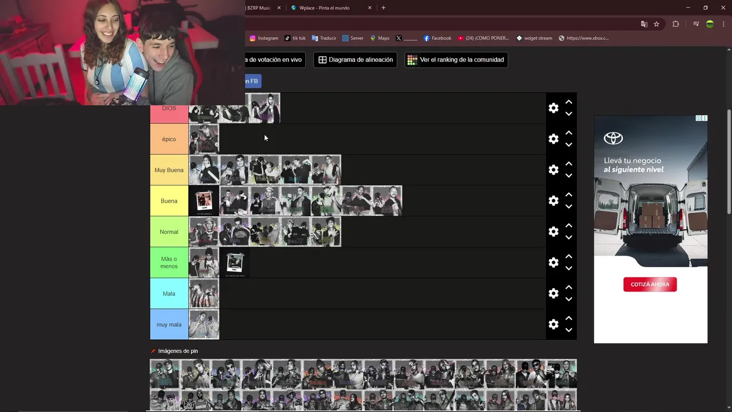
Task: Move the Mala tier row down
Action: coord(568,299)
